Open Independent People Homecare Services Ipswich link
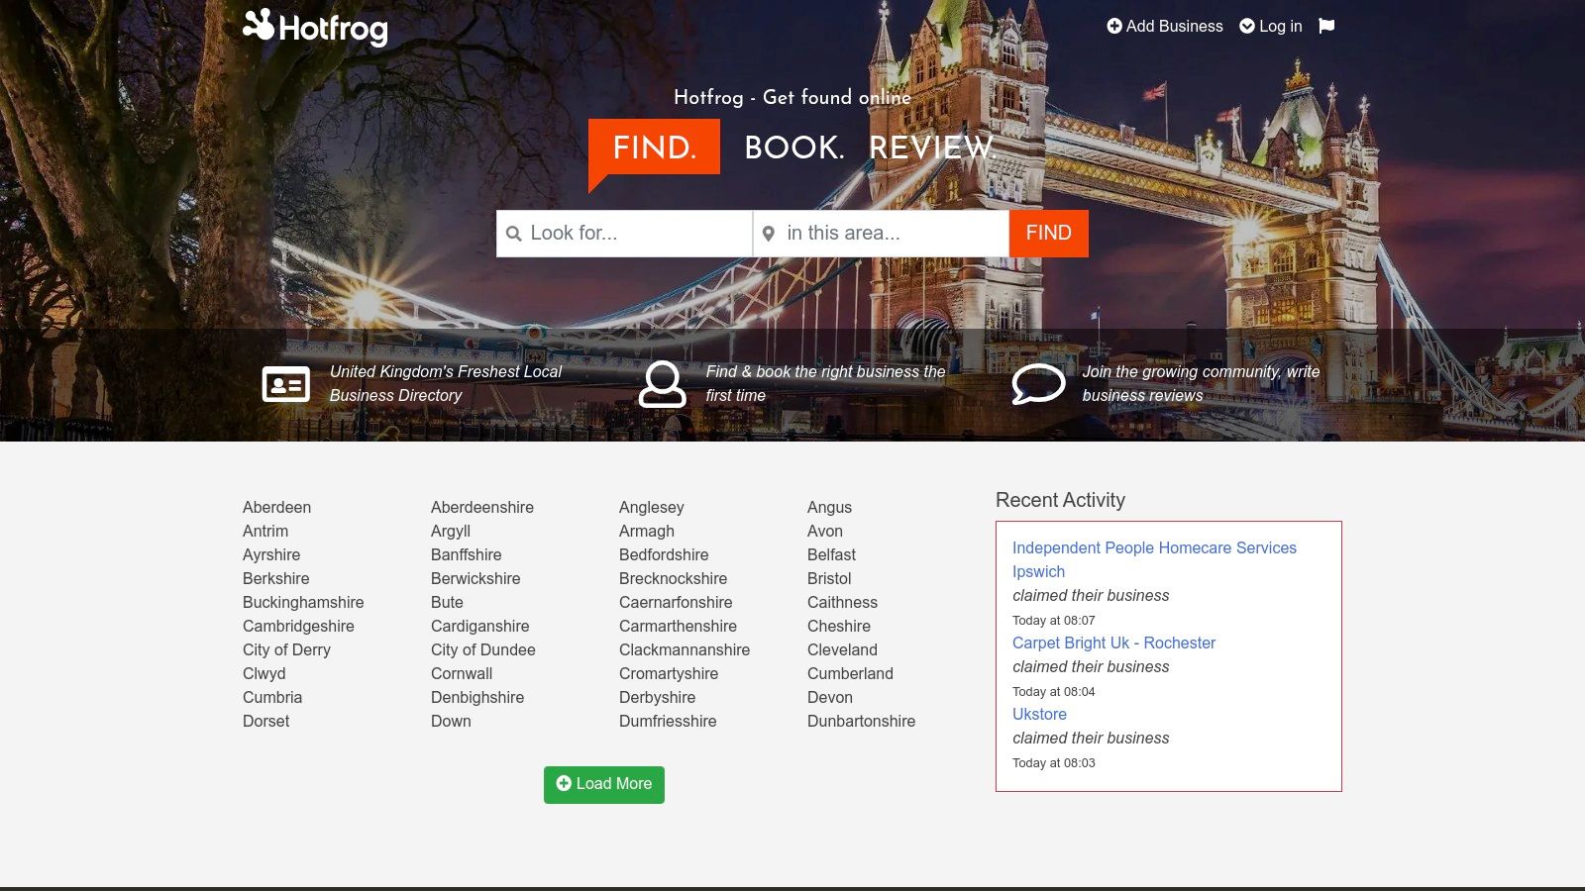Image resolution: width=1585 pixels, height=891 pixels. pyautogui.click(x=1154, y=559)
